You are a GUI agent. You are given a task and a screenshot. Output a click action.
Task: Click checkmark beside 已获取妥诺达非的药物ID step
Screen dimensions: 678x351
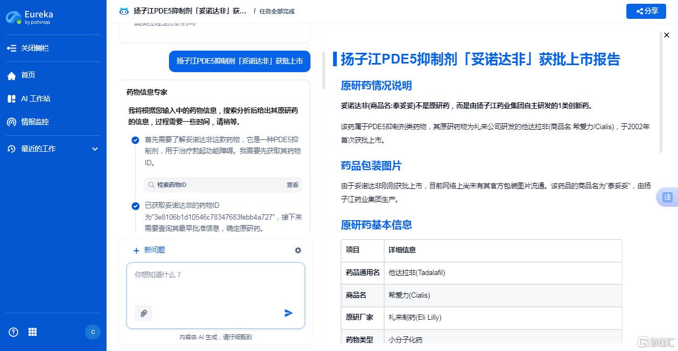pyautogui.click(x=136, y=206)
